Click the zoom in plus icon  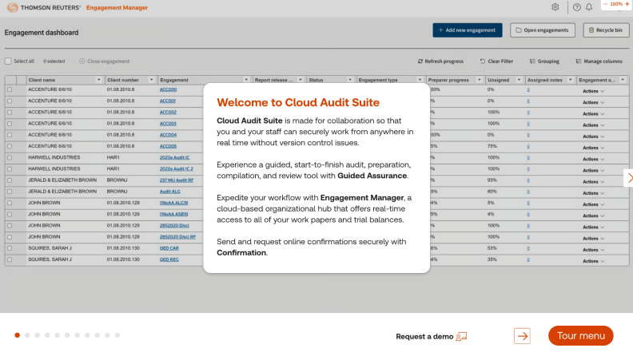coord(627,4)
